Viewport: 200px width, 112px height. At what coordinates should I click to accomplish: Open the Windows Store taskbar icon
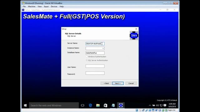106,105
